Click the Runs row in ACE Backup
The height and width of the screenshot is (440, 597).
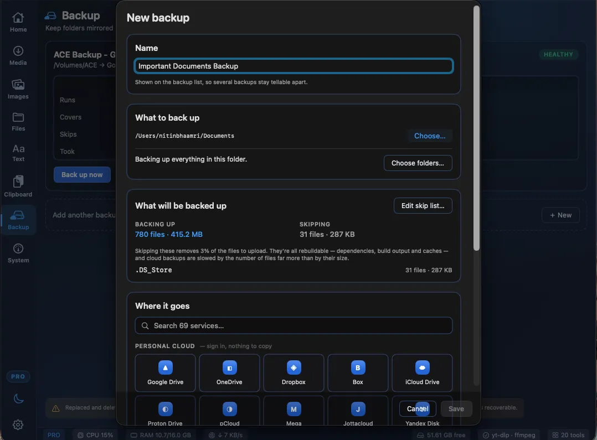[68, 100]
